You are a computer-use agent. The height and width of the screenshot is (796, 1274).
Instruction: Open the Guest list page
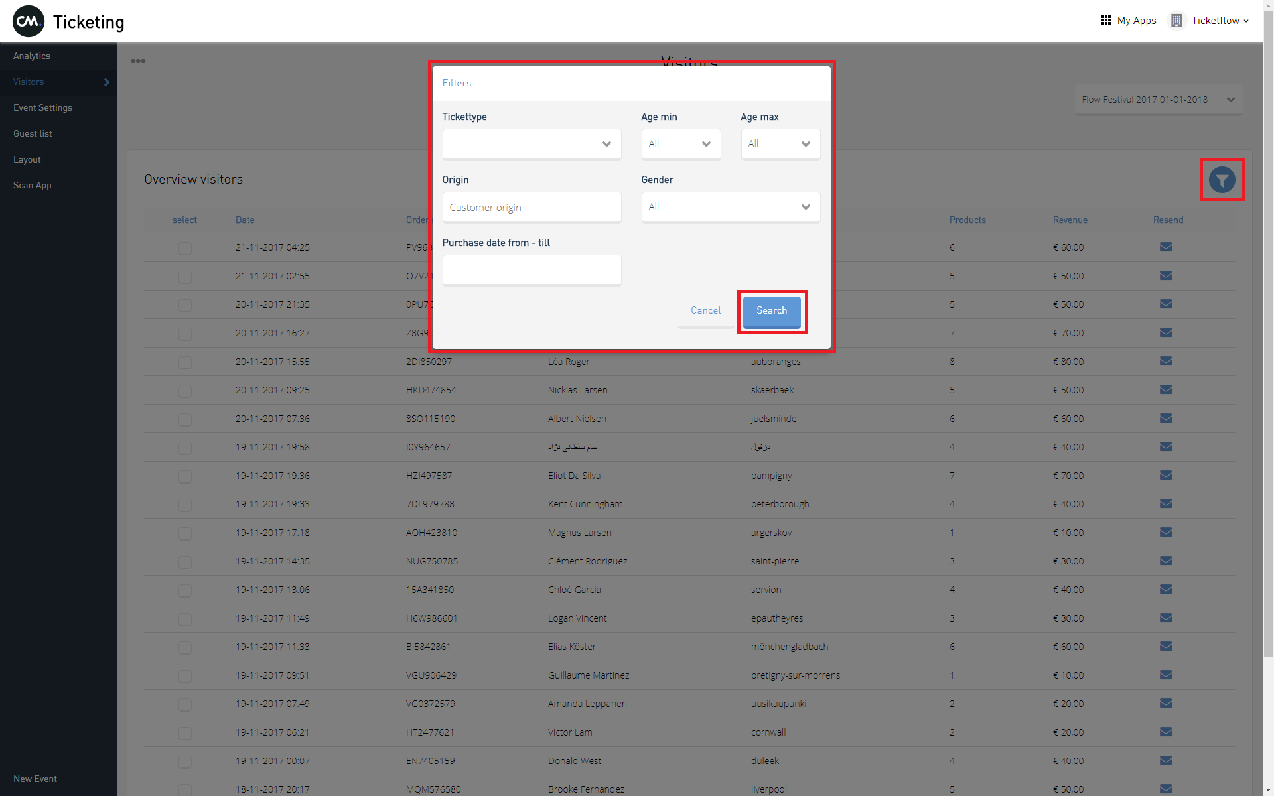click(x=33, y=133)
